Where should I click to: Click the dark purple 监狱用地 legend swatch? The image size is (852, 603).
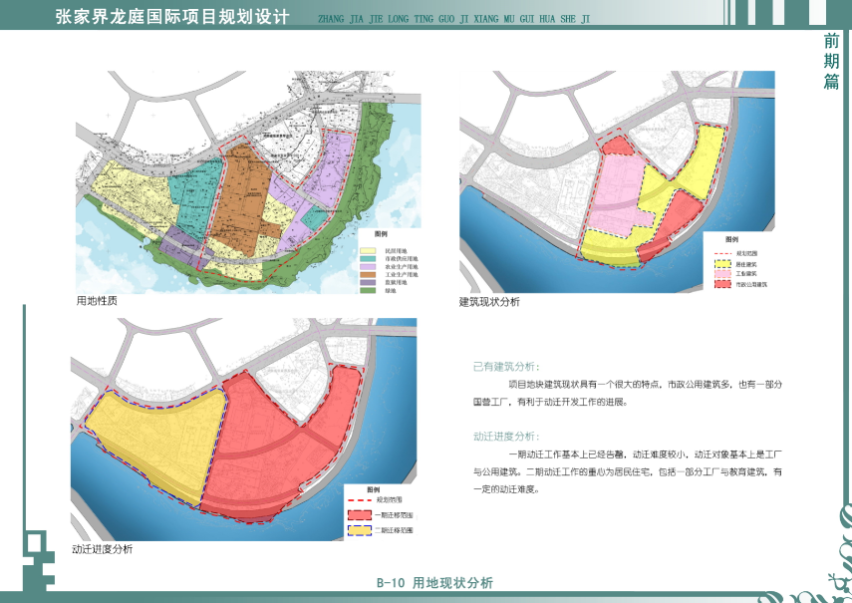[368, 282]
